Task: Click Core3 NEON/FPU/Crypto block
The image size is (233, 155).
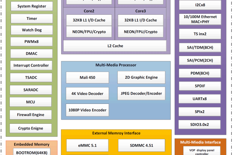Action: pyautogui.click(x=141, y=32)
